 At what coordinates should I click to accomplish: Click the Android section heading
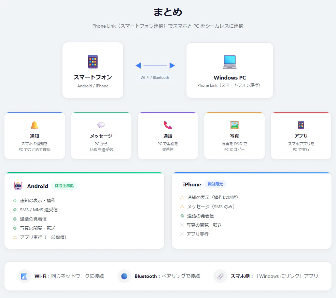click(x=38, y=186)
